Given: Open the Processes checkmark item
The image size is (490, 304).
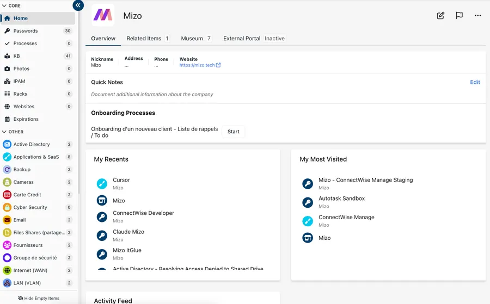Looking at the screenshot, I should 38,44.
